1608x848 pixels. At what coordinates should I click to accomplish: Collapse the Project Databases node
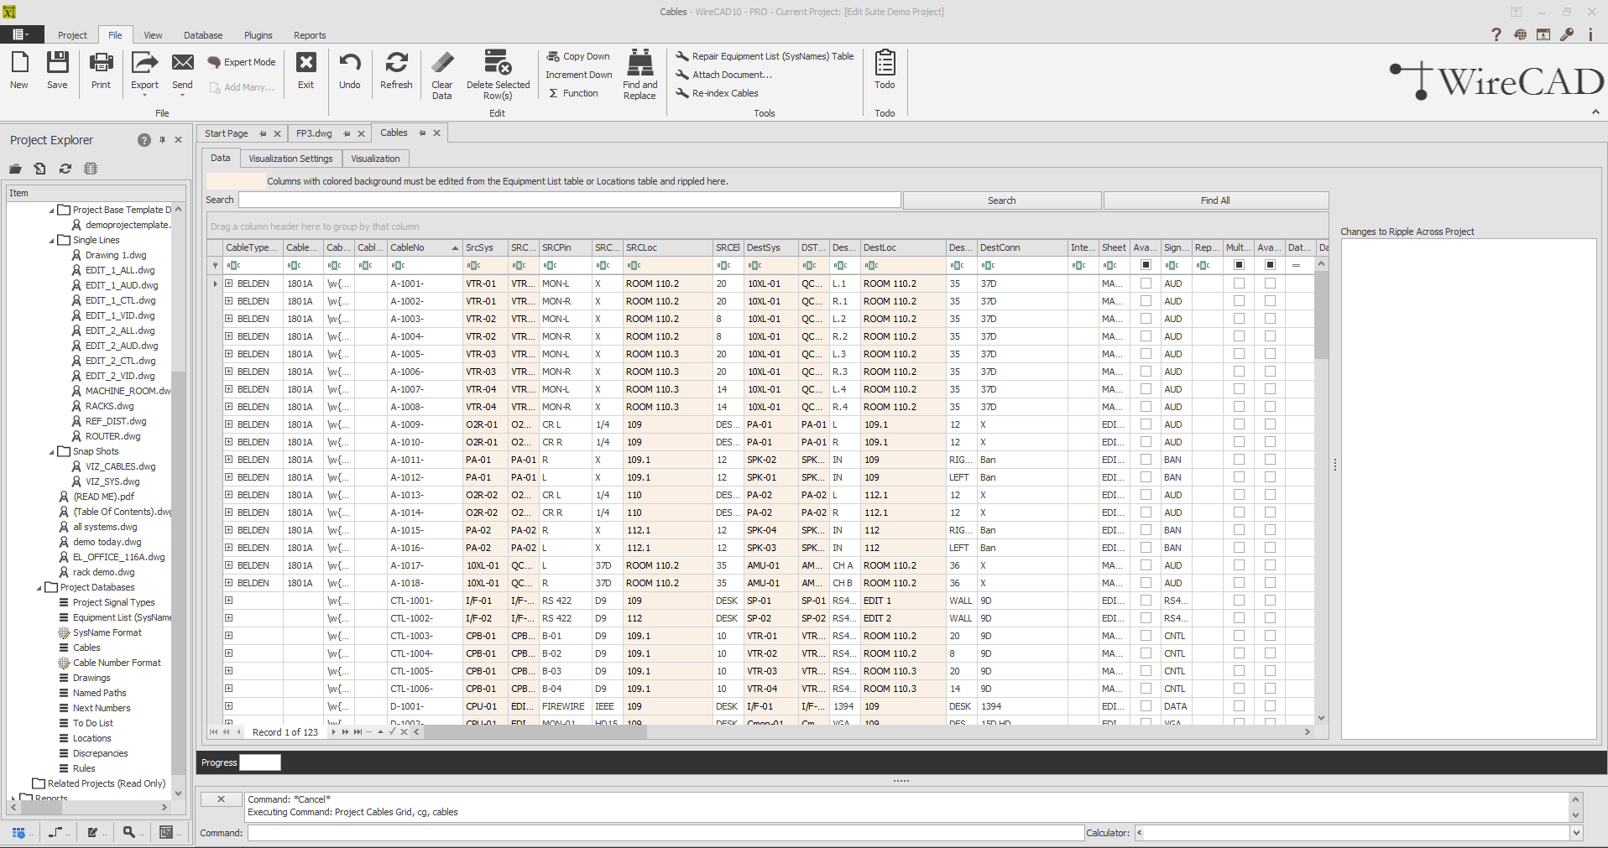pos(39,588)
